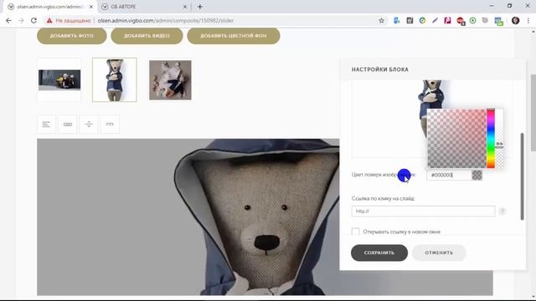Select the third slide thumbnail with pink toy
This screenshot has height=301, width=536.
170,80
